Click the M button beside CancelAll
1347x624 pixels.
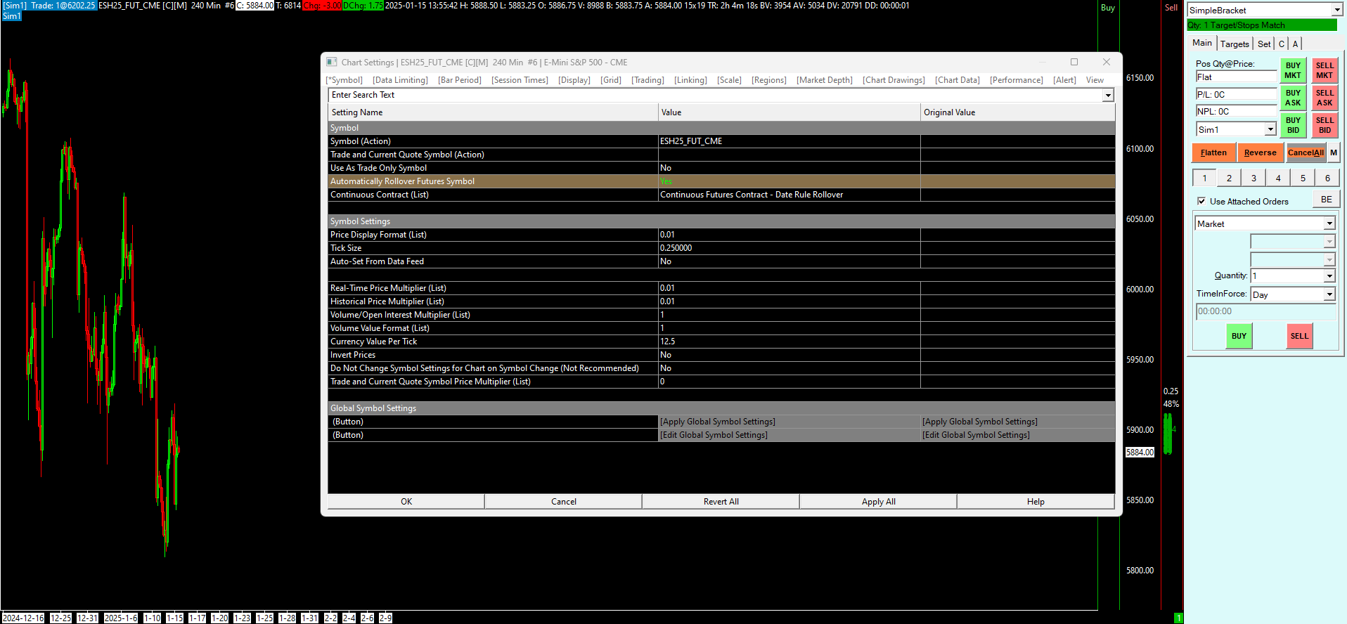(x=1334, y=152)
